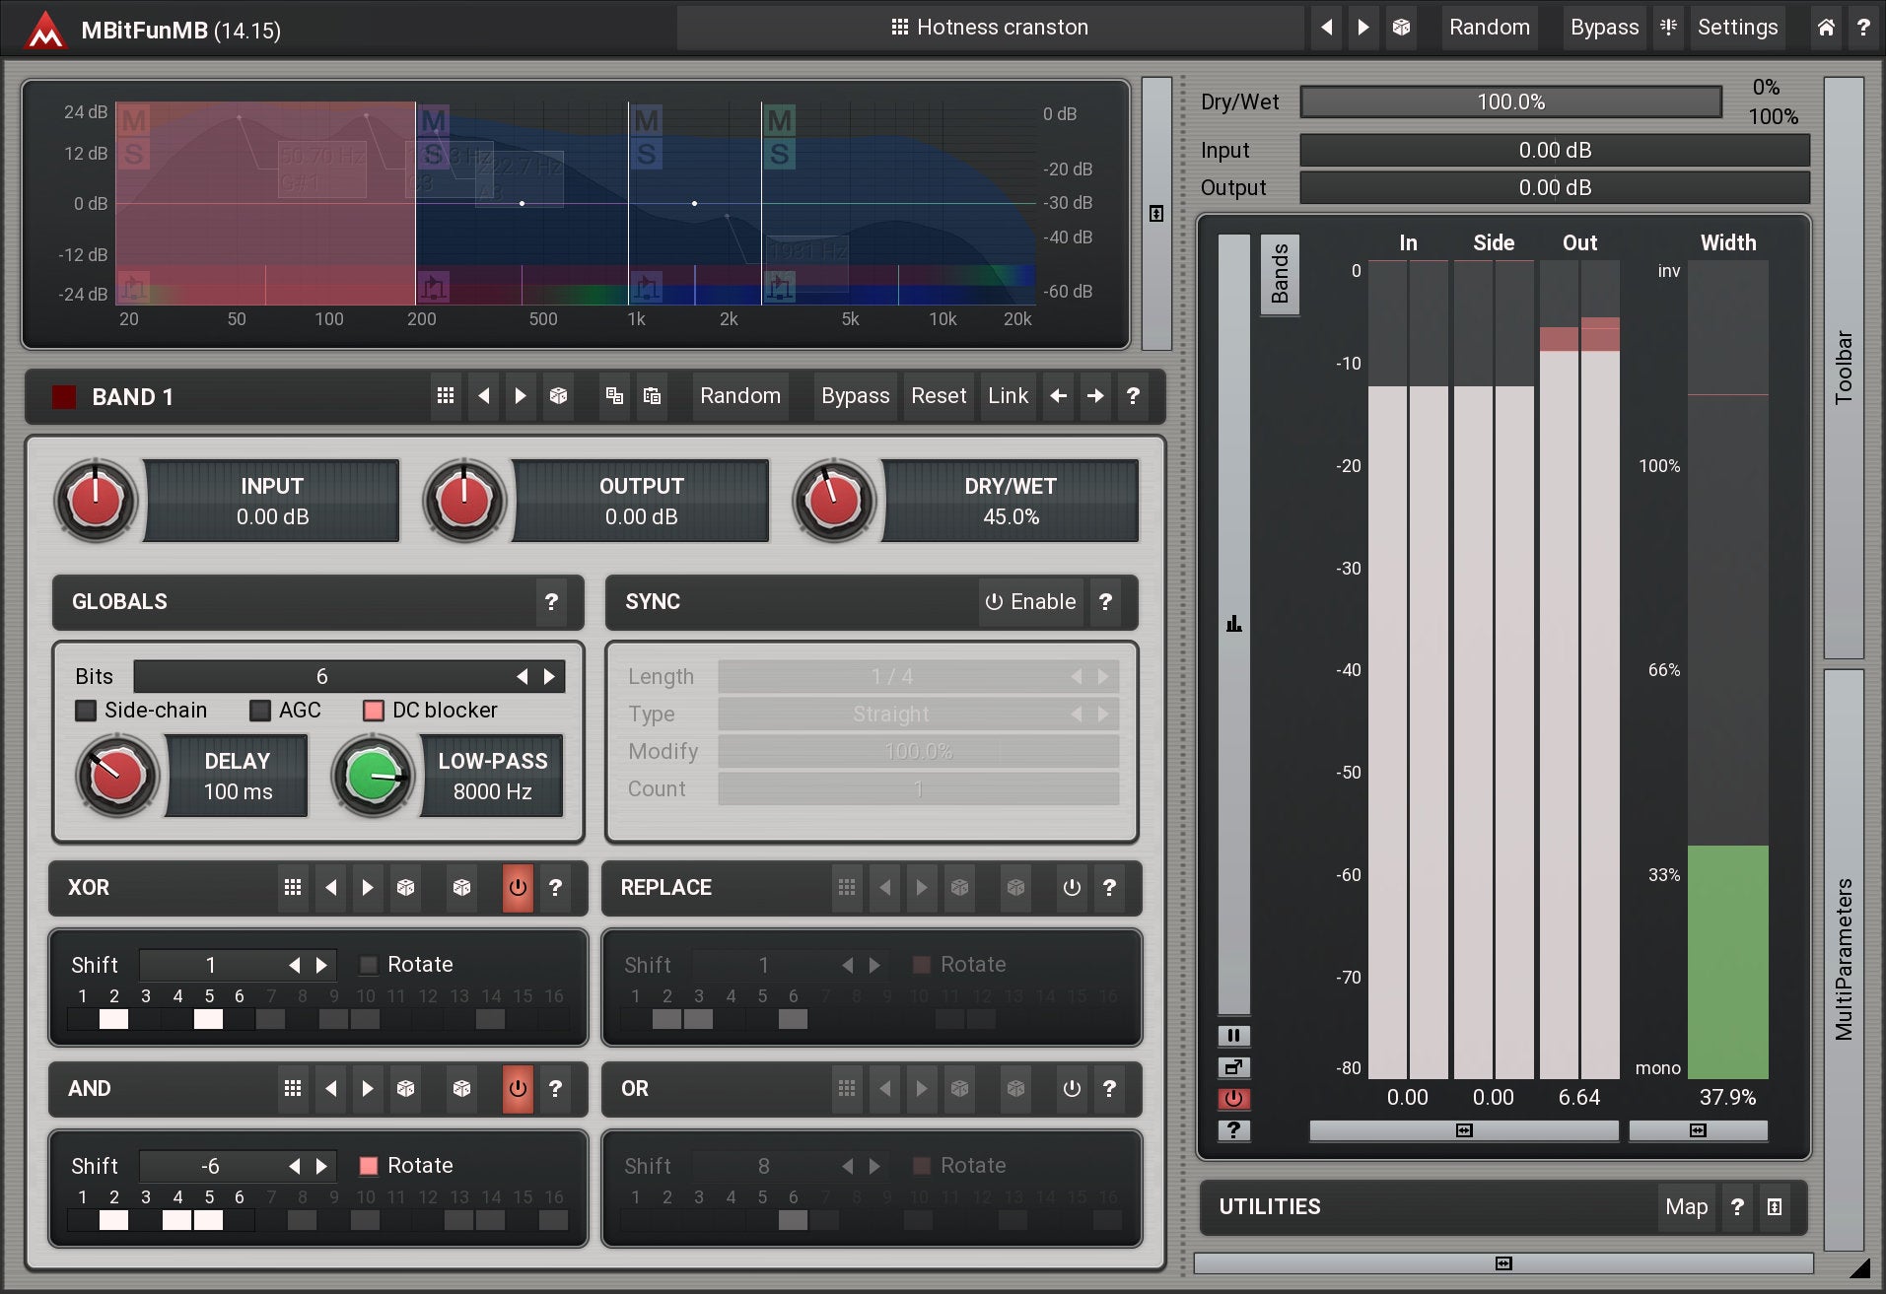Click the Settings button
This screenshot has width=1886, height=1294.
click(x=1736, y=28)
